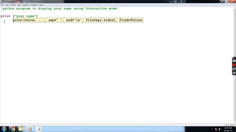The height and width of the screenshot is (132, 236).
Task: Place cursor in the "your name" string
Action: [x=25, y=16]
